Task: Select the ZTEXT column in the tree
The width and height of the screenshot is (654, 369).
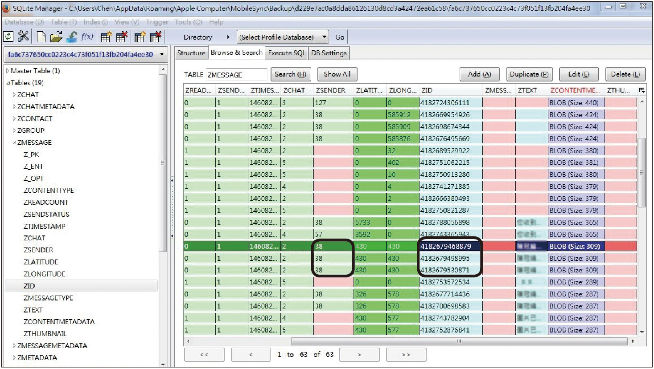Action: pos(33,310)
